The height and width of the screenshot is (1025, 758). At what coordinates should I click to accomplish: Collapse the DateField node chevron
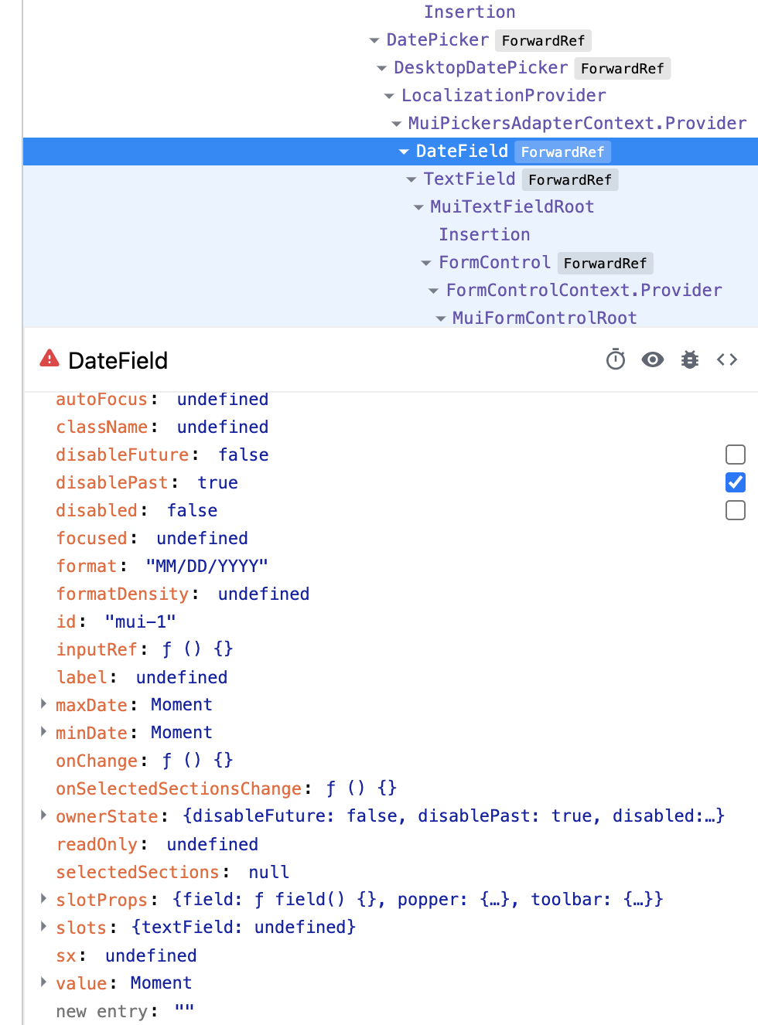[404, 152]
